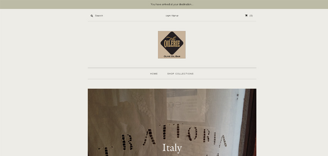Open the shopping cart icon
This screenshot has width=328, height=156.
246,16
